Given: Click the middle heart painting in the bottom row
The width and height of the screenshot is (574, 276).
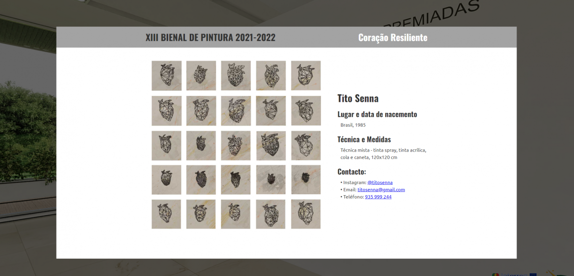Looking at the screenshot, I should (236, 214).
